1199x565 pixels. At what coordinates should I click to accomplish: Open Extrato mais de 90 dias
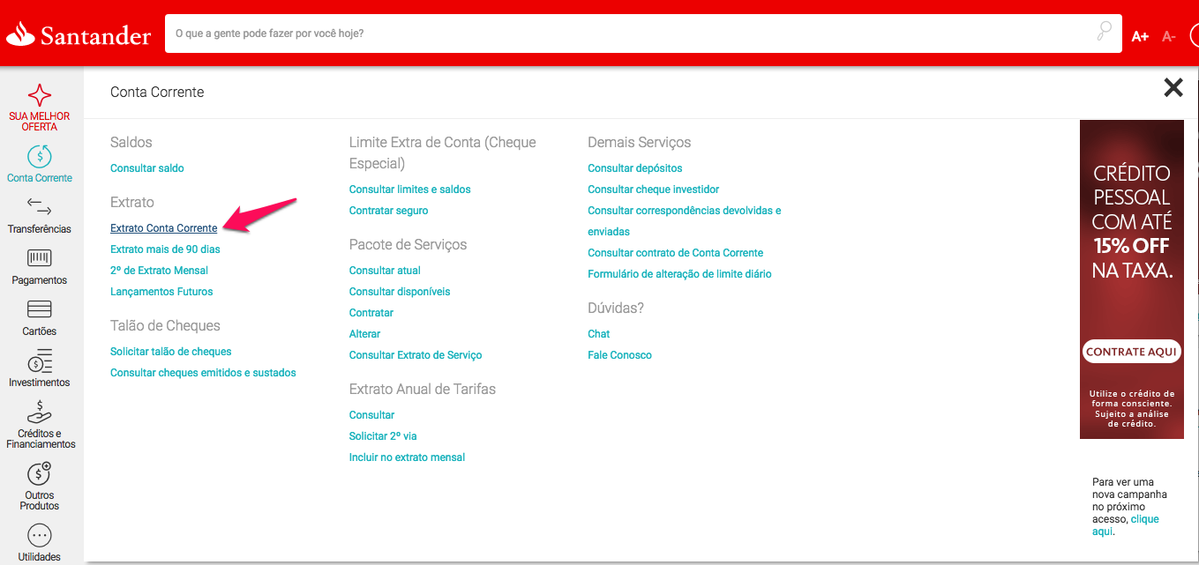click(165, 249)
